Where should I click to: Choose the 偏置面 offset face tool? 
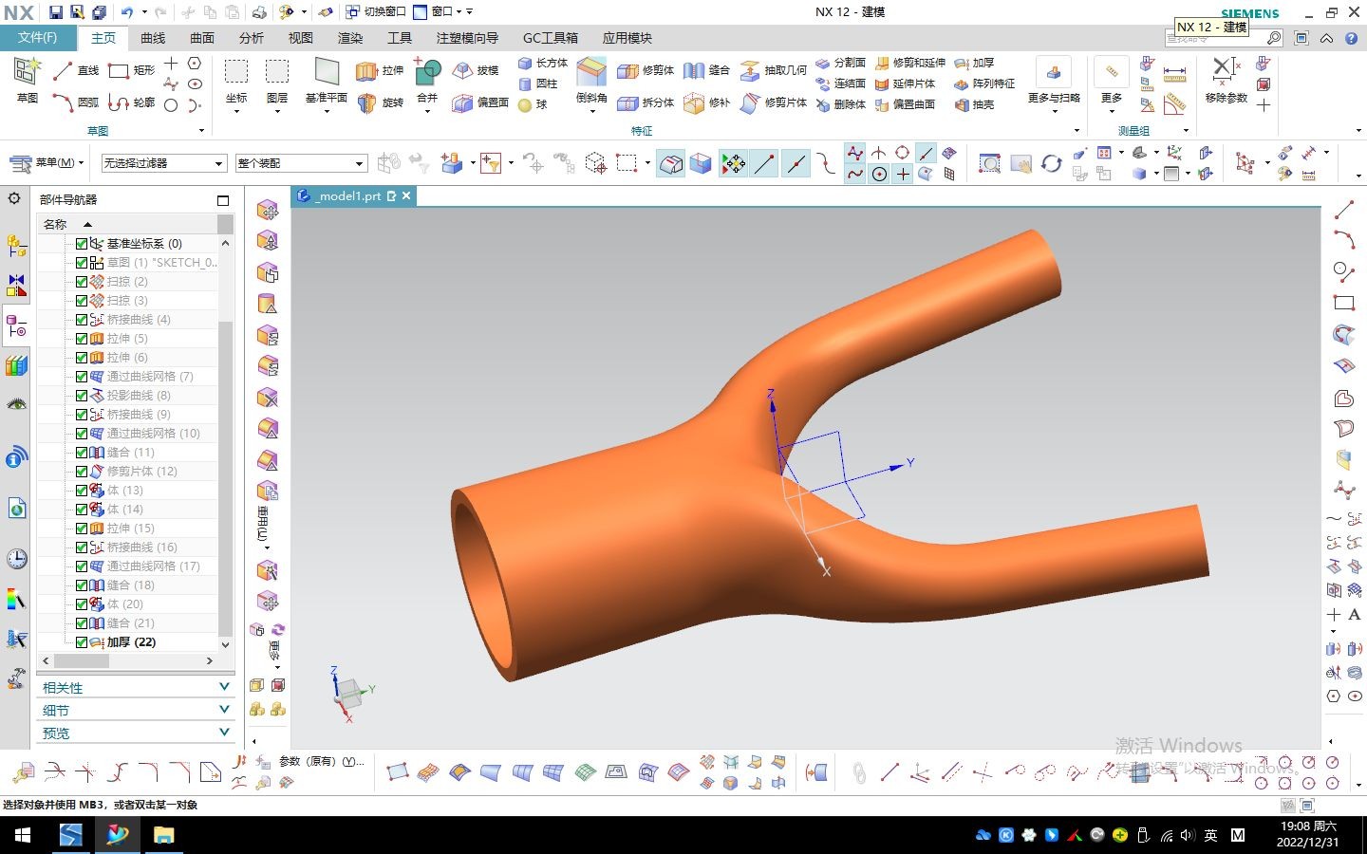[x=480, y=102]
